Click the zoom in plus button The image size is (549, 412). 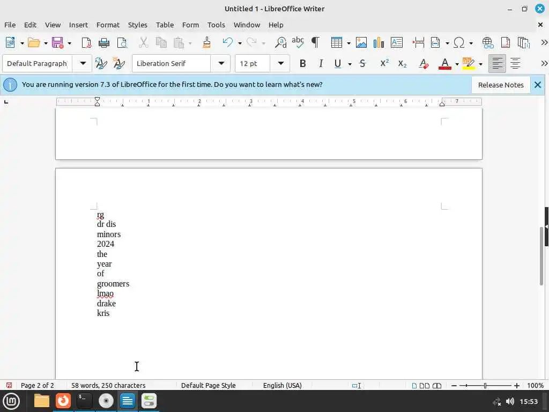click(x=517, y=386)
